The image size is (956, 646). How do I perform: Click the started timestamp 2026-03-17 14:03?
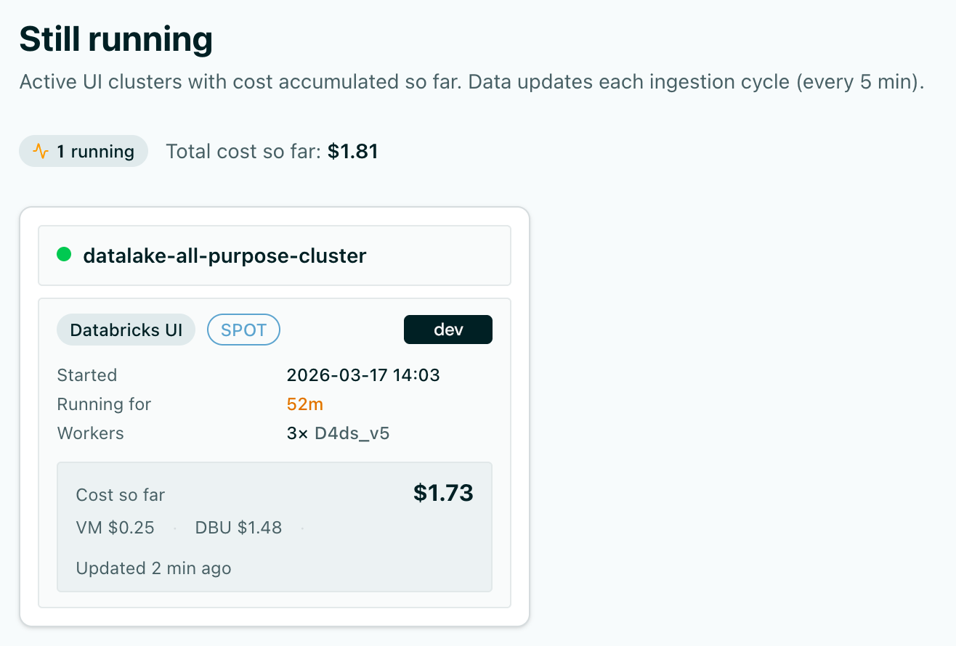click(363, 375)
